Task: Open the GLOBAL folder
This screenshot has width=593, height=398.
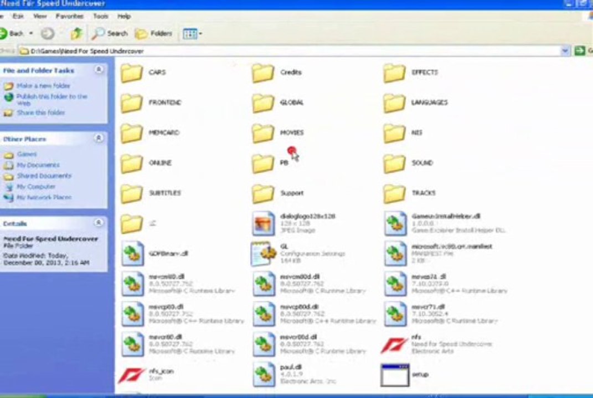Action: click(278, 103)
